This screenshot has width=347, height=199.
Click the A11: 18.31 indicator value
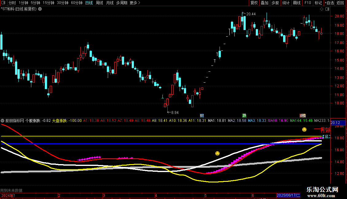tap(197, 121)
